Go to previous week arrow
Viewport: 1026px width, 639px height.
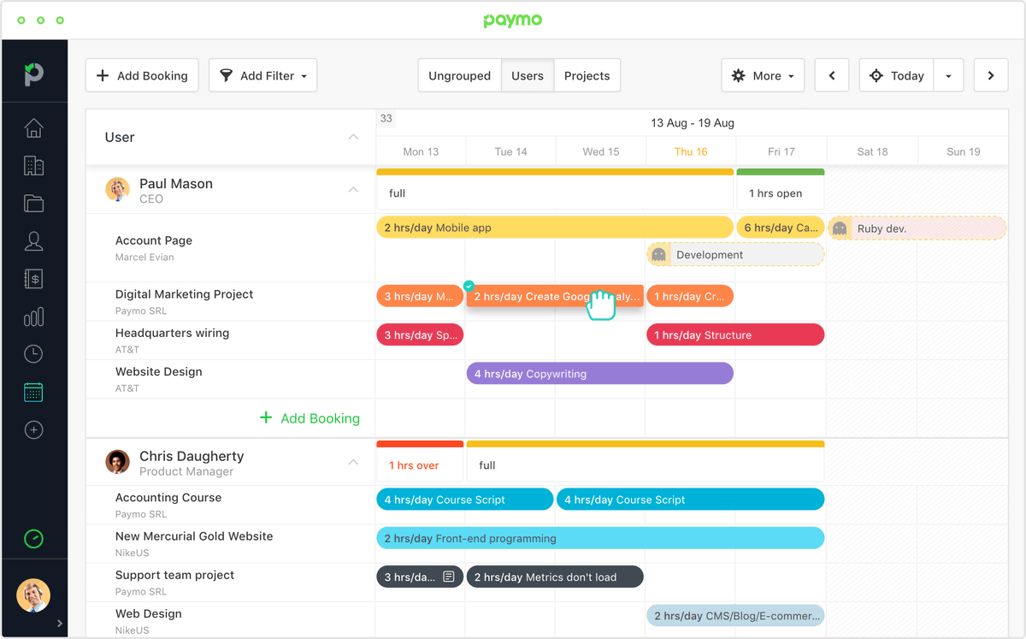[832, 75]
